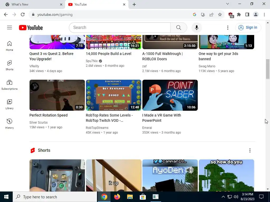Open Microsoft Store from the taskbar
The image size is (270, 202).
coord(143,197)
